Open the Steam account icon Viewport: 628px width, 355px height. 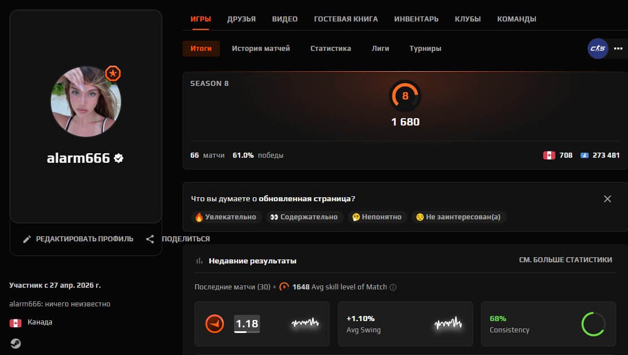(16, 343)
